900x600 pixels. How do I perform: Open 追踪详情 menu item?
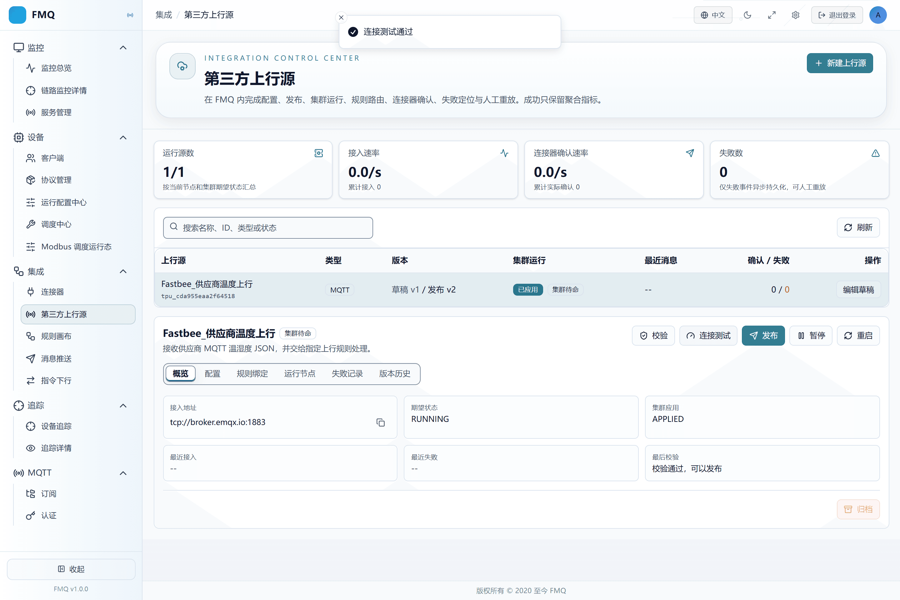pyautogui.click(x=78, y=448)
